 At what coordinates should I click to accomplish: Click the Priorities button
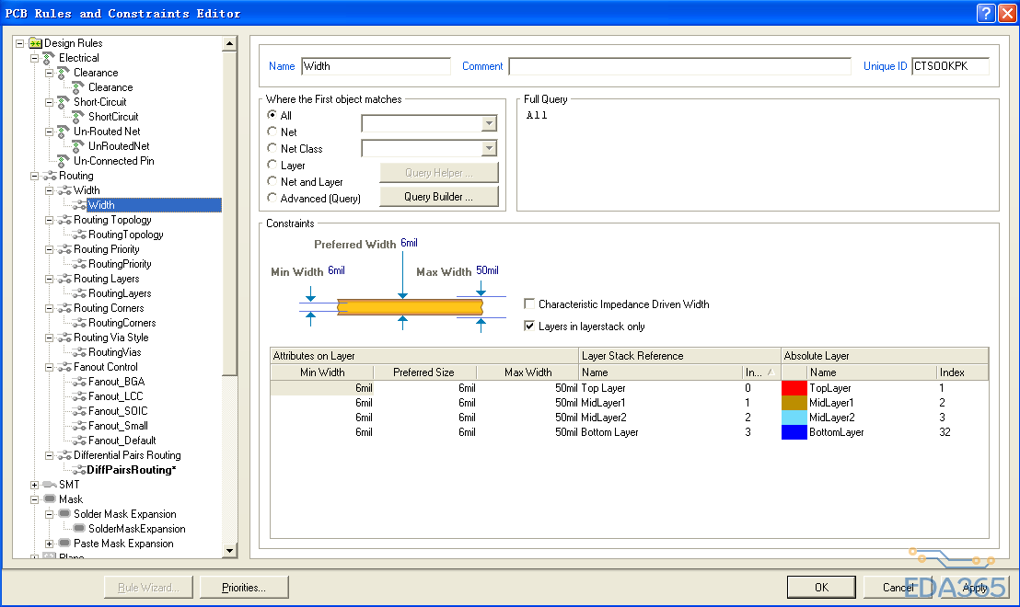(243, 587)
